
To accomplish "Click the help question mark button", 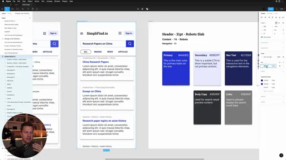I will pos(281,155).
